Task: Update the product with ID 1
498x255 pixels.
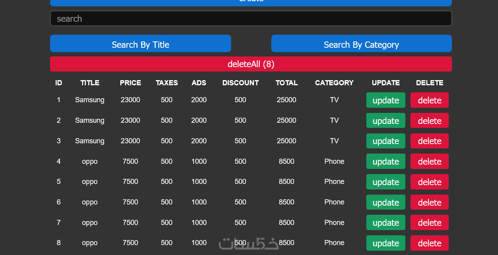Action: (386, 100)
